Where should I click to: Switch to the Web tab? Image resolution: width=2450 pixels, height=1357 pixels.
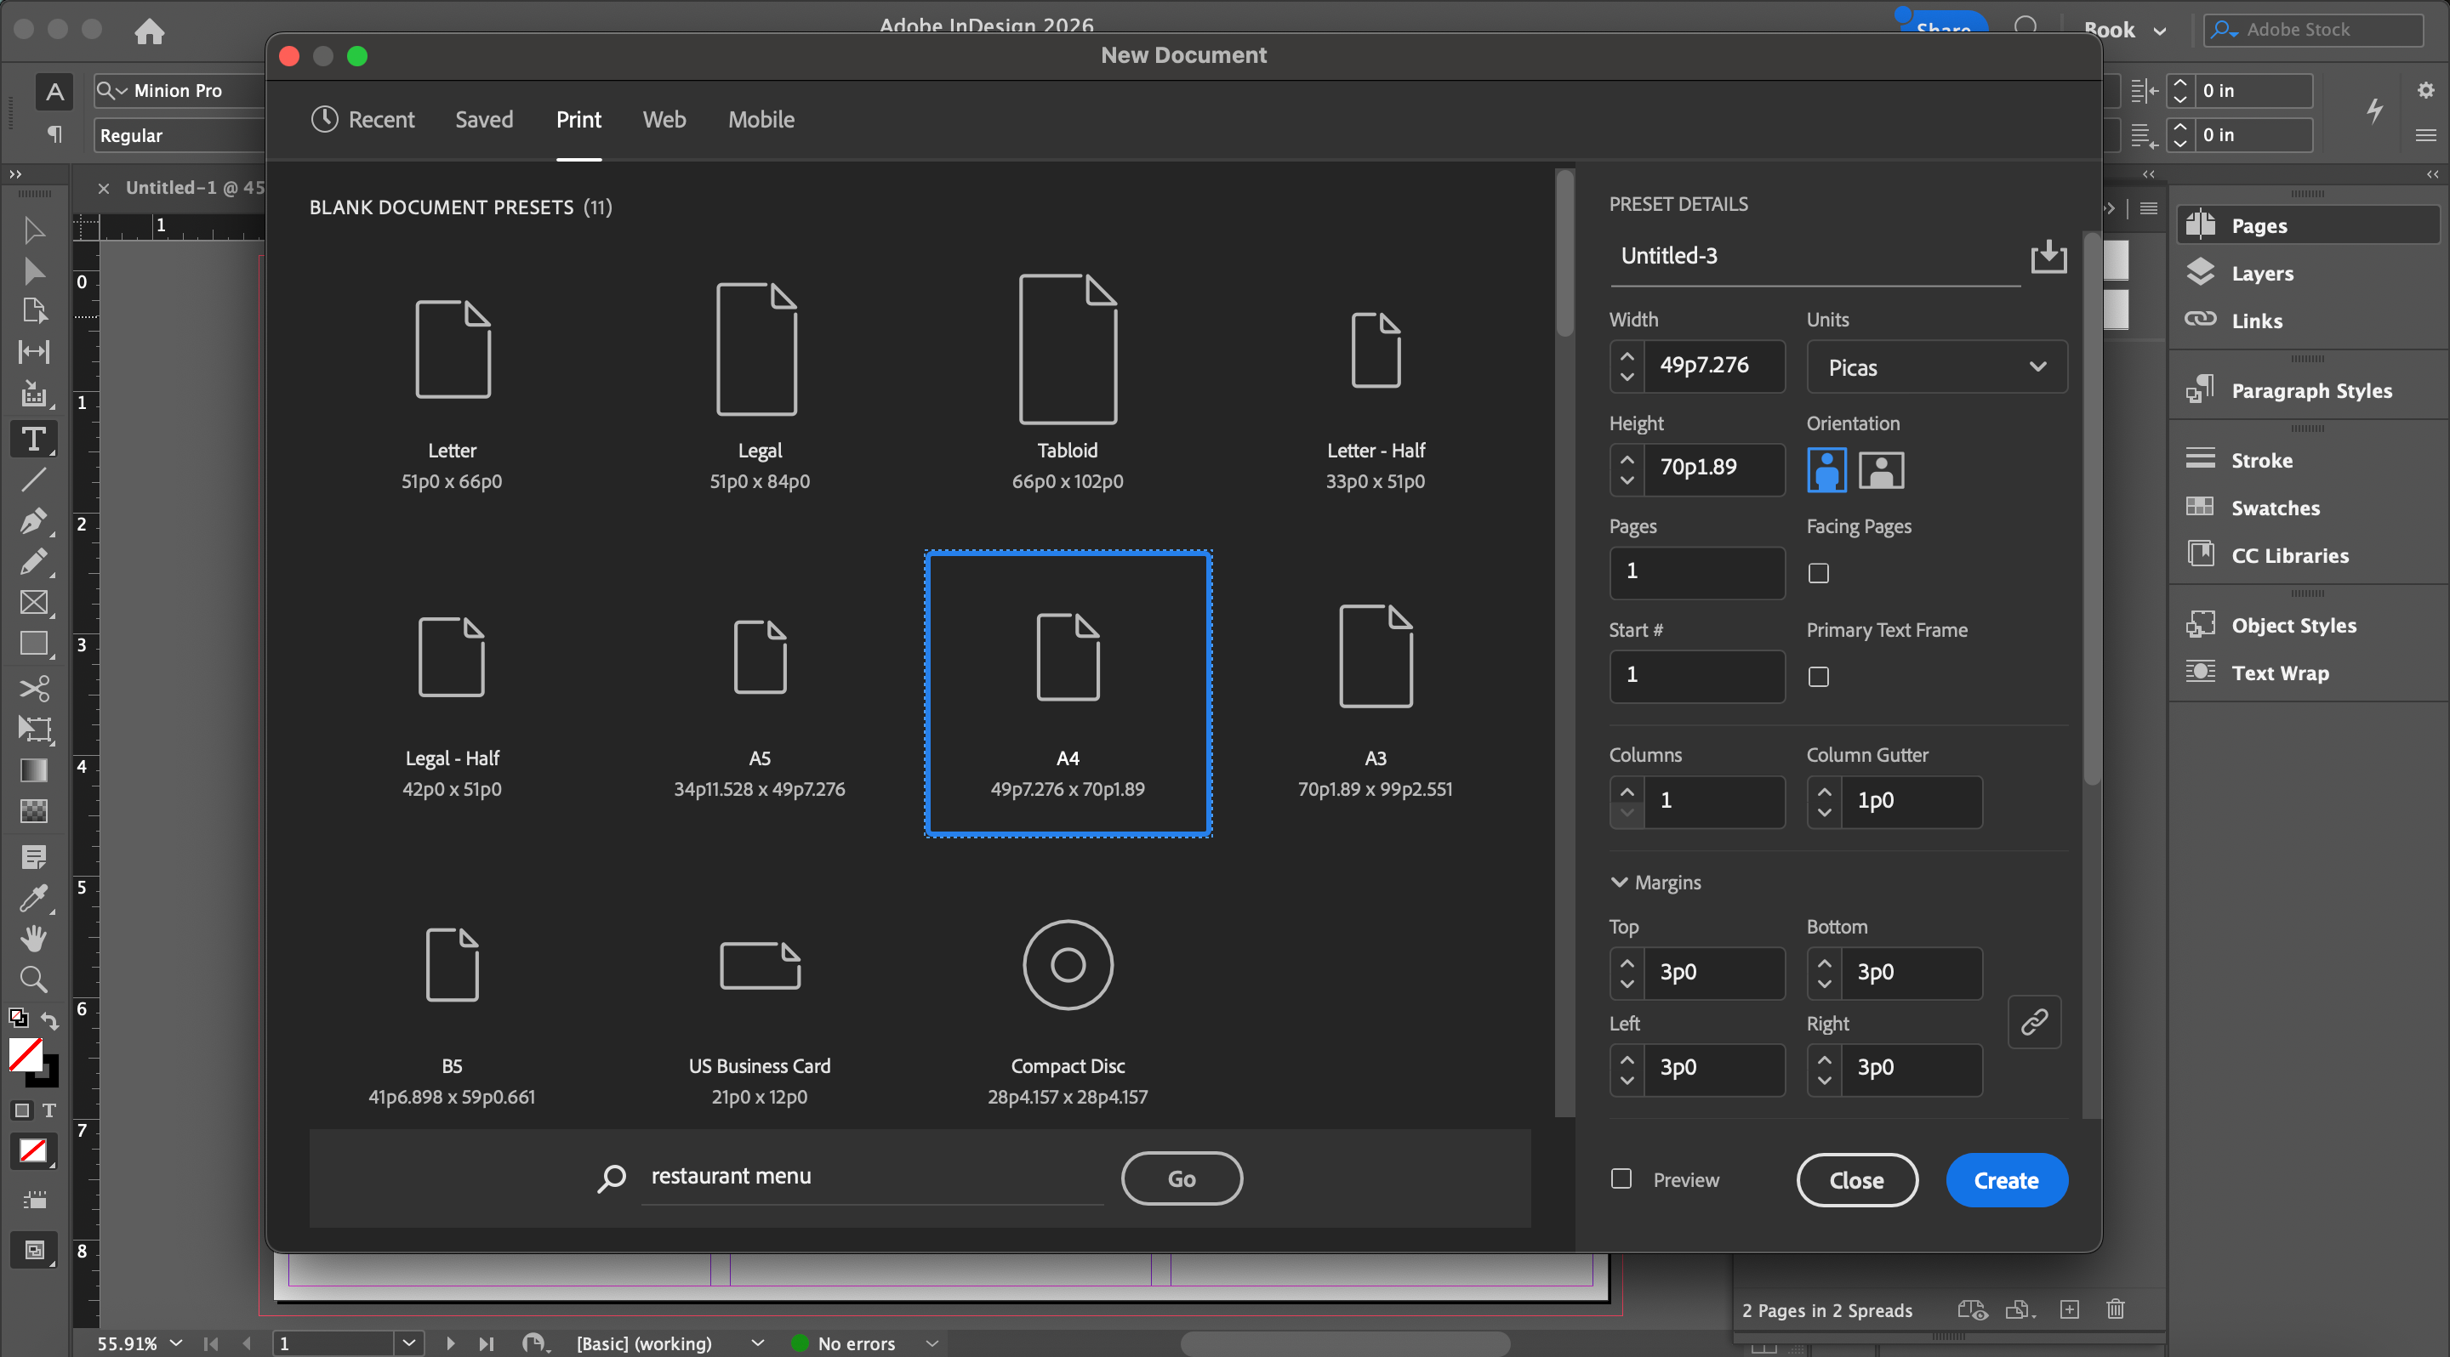pyautogui.click(x=664, y=120)
